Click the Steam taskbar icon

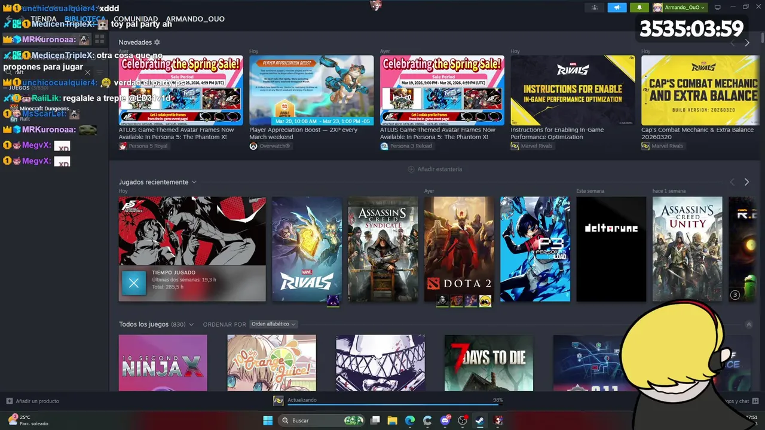tap(479, 420)
